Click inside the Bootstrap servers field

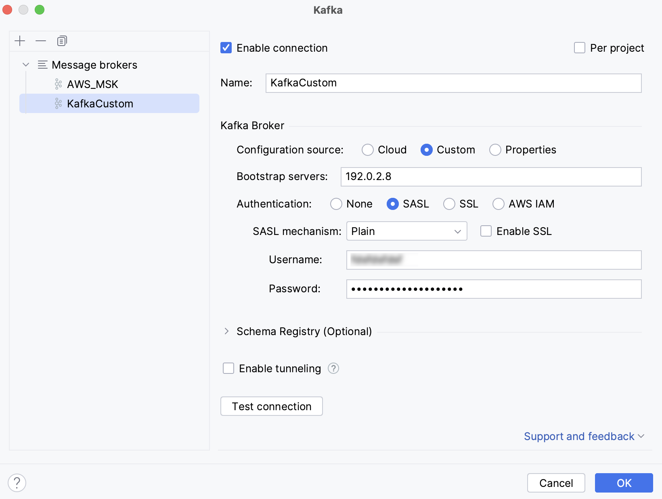pos(490,177)
